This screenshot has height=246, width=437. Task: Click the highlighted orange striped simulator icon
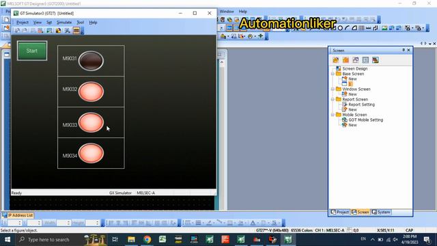[76, 31]
